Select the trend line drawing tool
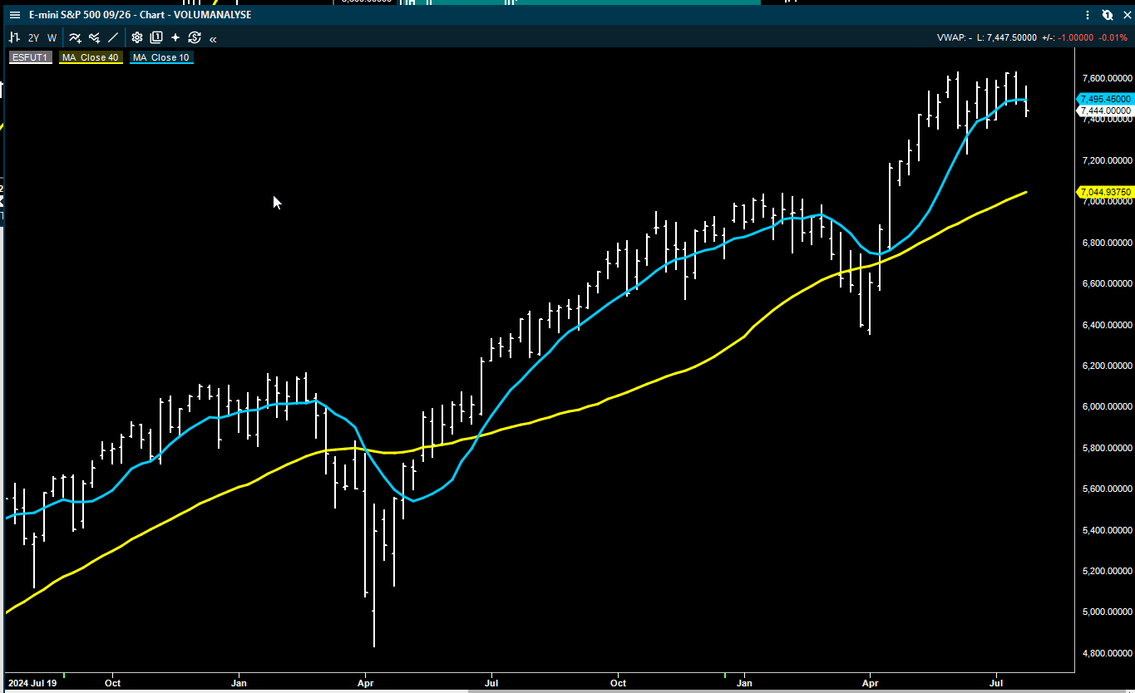This screenshot has width=1135, height=693. tap(114, 37)
